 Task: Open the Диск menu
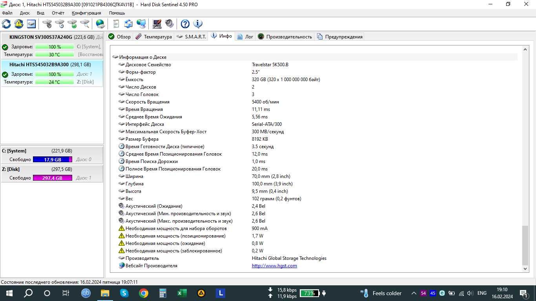click(25, 13)
